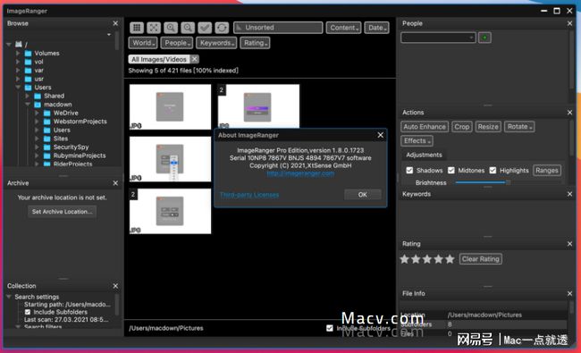
Task: Expand the WeDrive folder node
Action: click(x=37, y=113)
